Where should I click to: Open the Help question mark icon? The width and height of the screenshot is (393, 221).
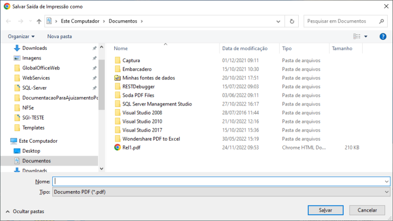point(383,37)
